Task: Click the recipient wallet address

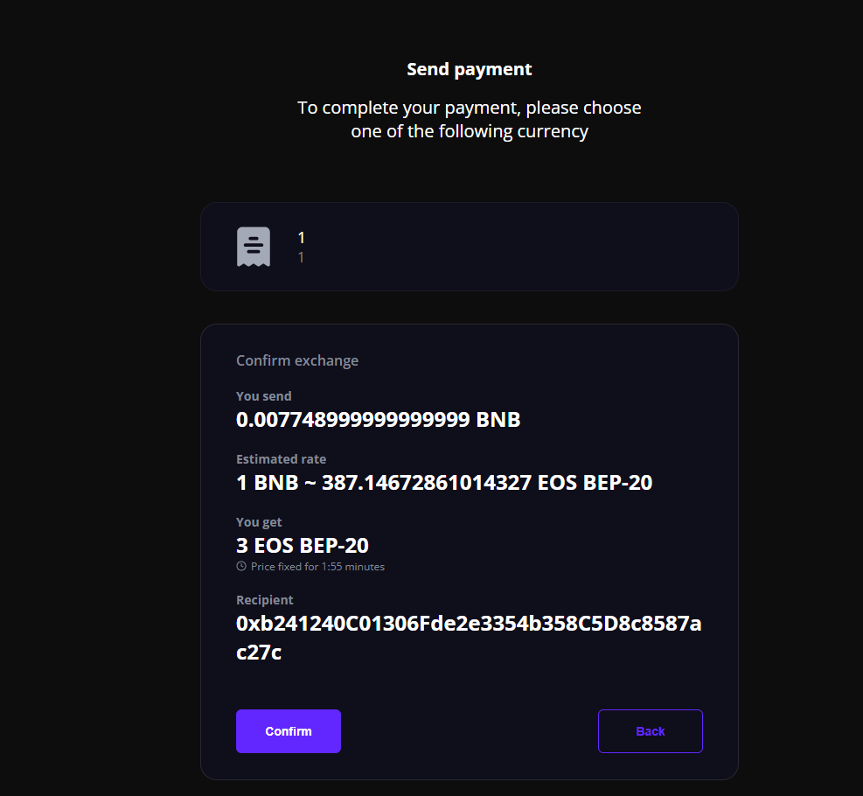Action: (x=469, y=625)
